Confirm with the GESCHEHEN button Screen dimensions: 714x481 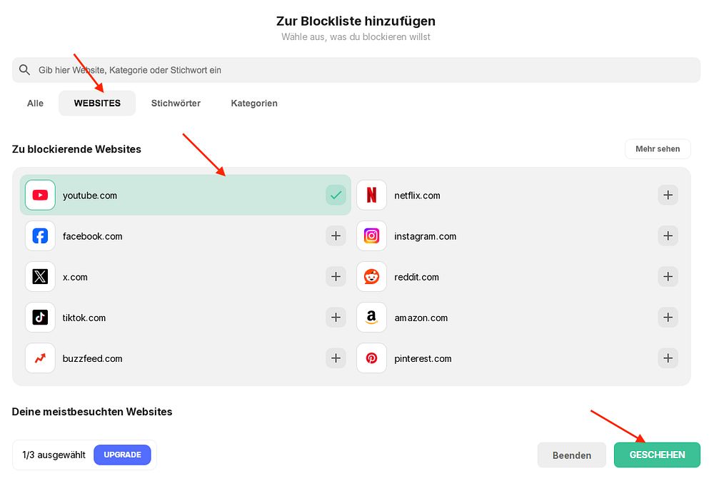coord(657,455)
